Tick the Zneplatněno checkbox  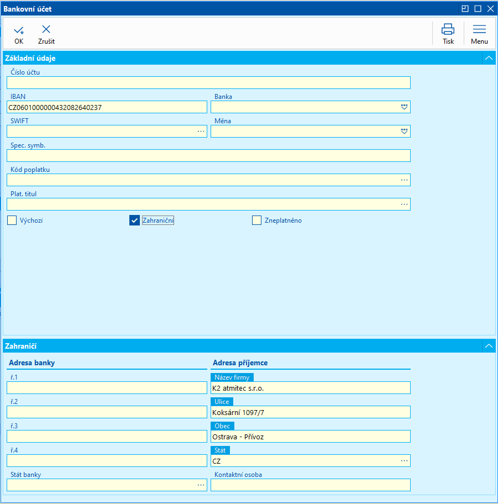pyautogui.click(x=256, y=221)
